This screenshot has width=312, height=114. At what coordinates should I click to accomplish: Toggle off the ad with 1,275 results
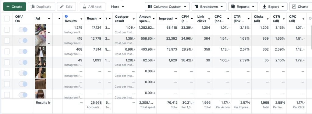(23, 30)
